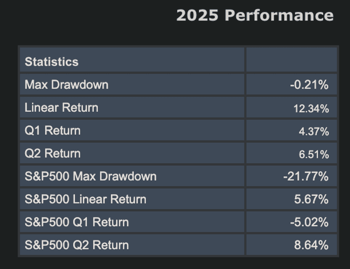Screen dimensions: 350x269
Task: Select the S&P500 Q1 Return label
Action: (x=77, y=222)
